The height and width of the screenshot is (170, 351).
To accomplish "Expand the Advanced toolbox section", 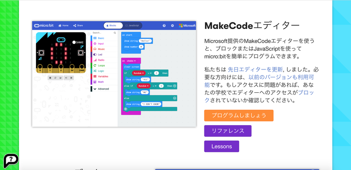I will click(x=104, y=89).
